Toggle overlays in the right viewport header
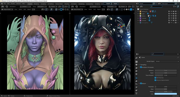Screen dimensions: 180x97 [x=117, y=10]
